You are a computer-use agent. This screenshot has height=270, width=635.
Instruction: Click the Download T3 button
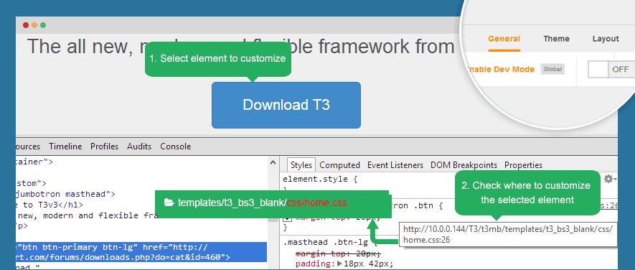pyautogui.click(x=286, y=105)
